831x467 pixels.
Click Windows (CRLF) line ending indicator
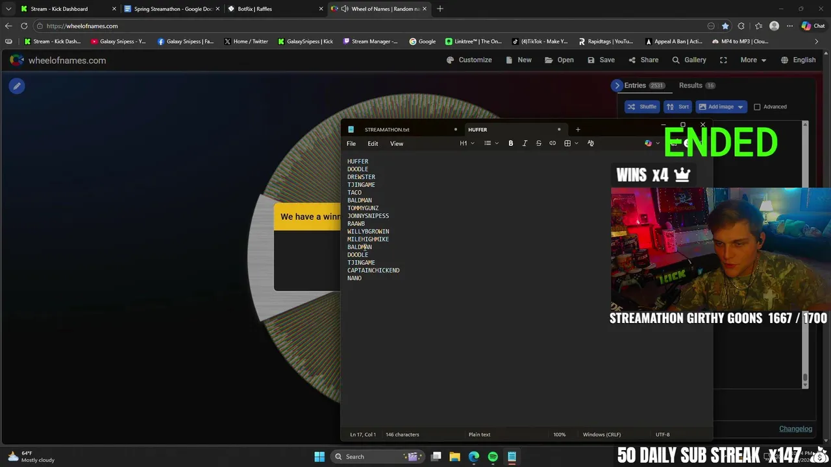click(602, 435)
